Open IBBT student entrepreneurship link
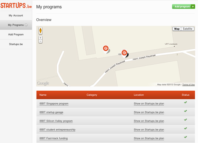 57,130
